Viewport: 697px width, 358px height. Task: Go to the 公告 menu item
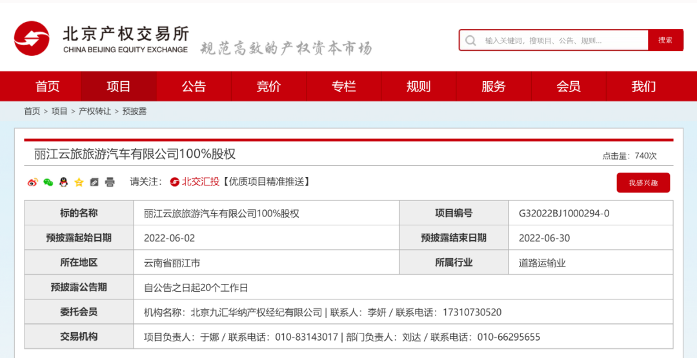coord(194,86)
